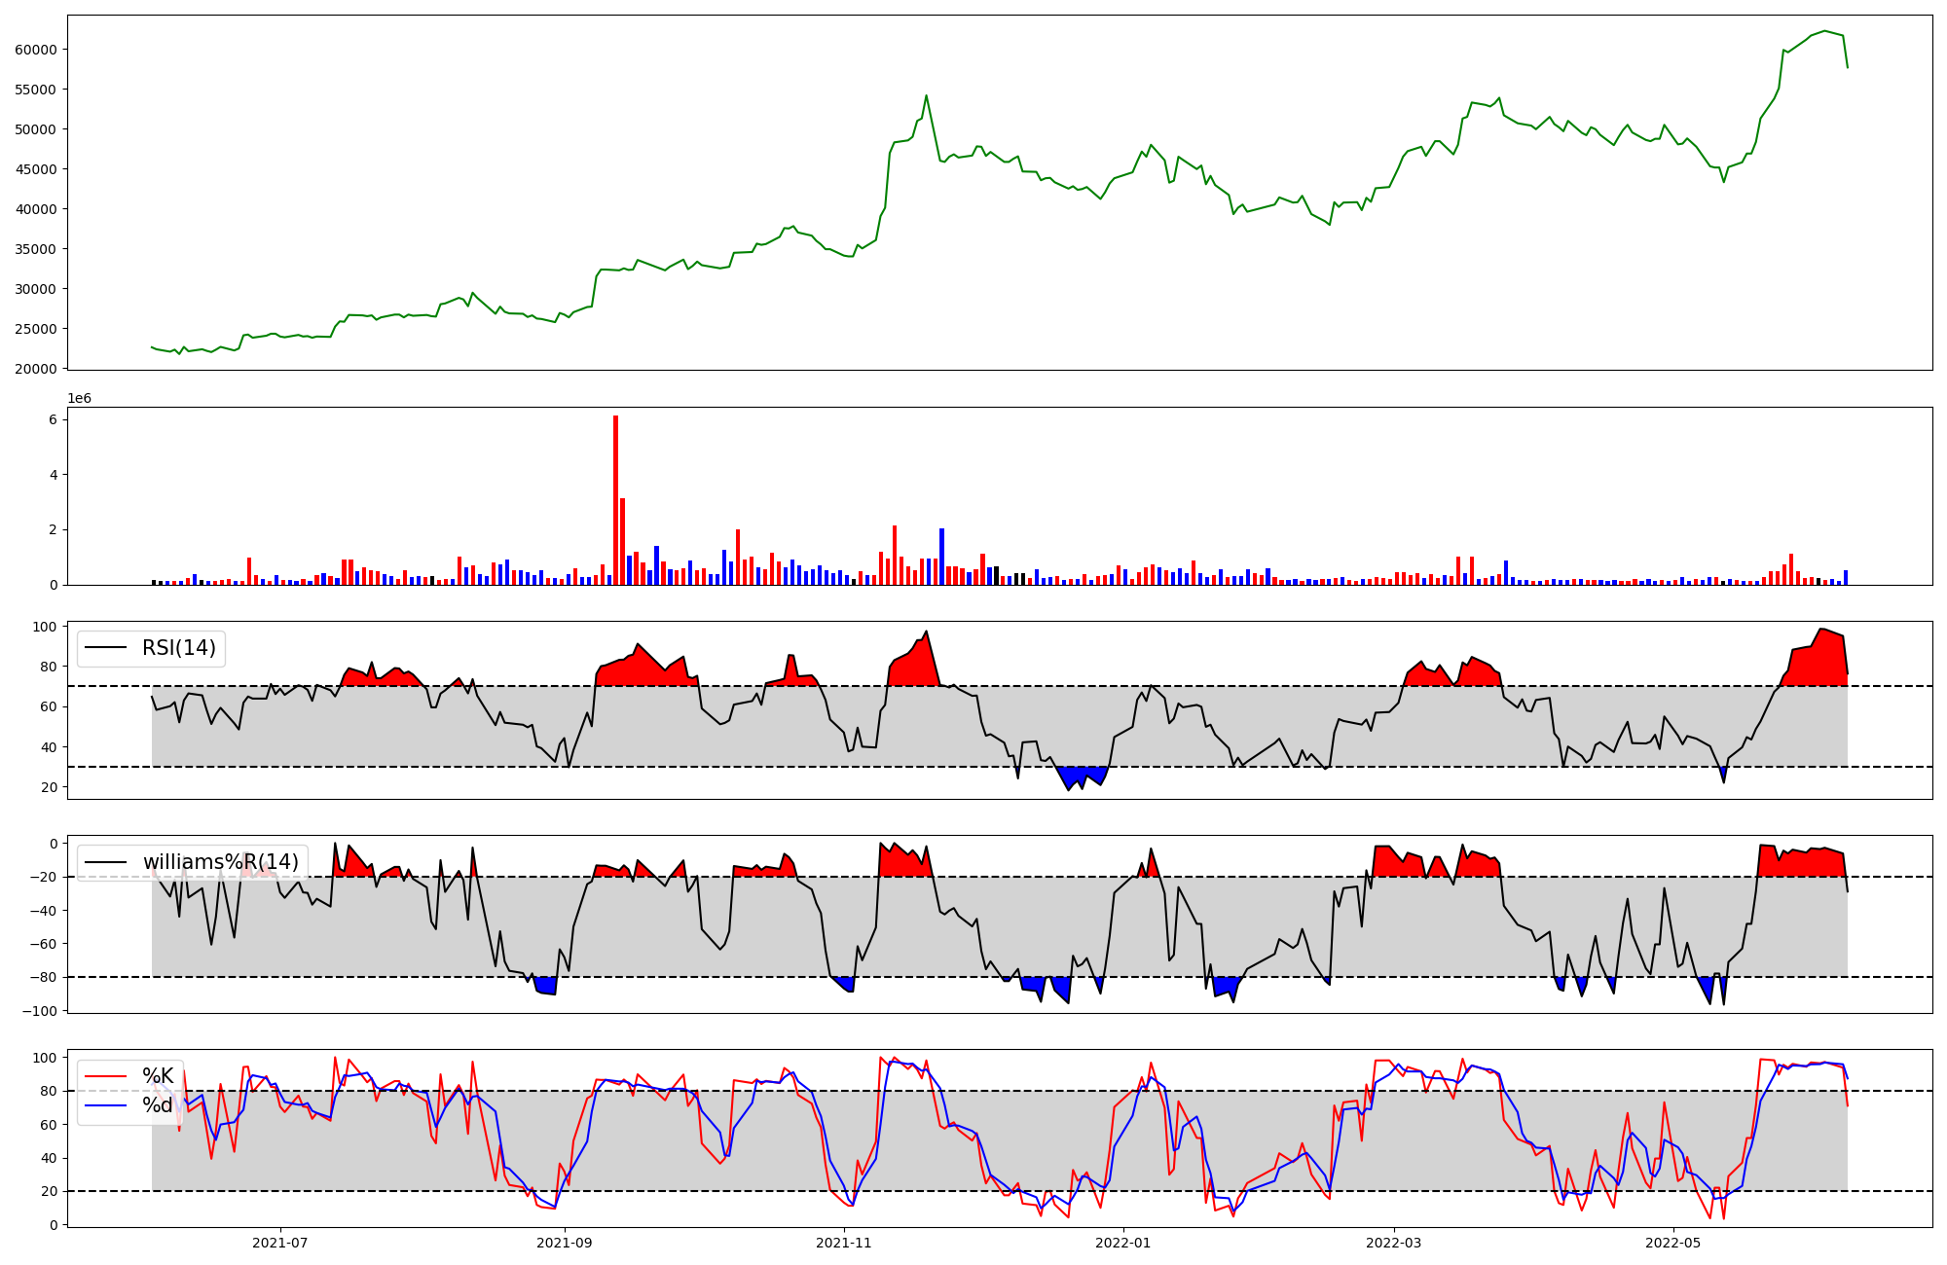Click the 60000 price axis label

(x=36, y=50)
